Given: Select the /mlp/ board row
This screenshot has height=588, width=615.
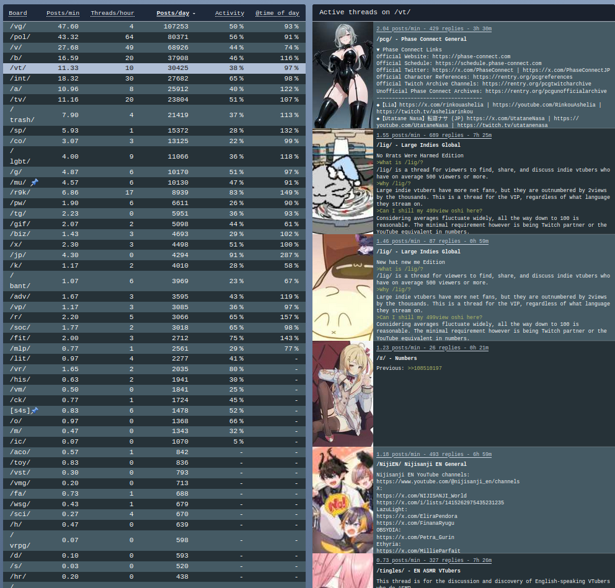Looking at the screenshot, I should (x=154, y=348).
